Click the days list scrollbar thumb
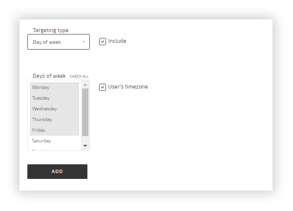The height and width of the screenshot is (211, 293). coord(85,112)
